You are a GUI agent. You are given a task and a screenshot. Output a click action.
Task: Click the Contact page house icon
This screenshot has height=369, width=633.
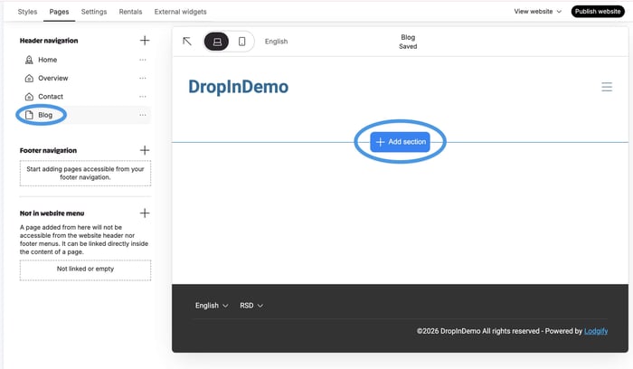(29, 97)
